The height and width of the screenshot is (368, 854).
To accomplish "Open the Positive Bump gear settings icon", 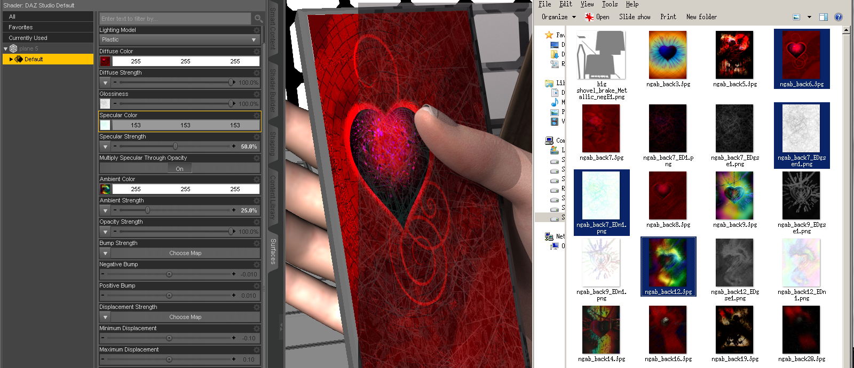I will (257, 286).
